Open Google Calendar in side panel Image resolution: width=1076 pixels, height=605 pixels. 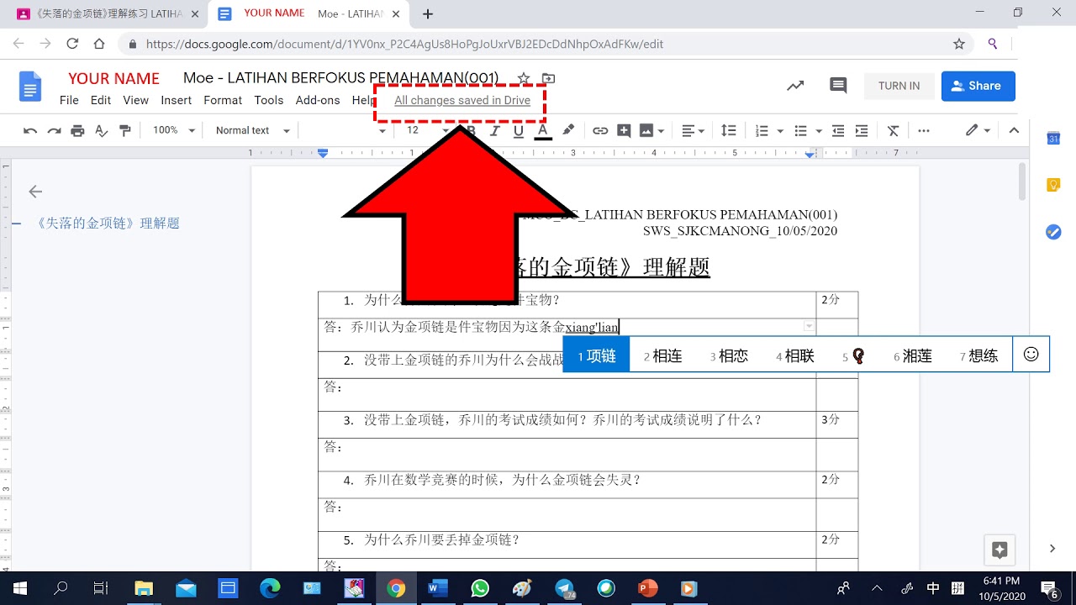pyautogui.click(x=1053, y=139)
